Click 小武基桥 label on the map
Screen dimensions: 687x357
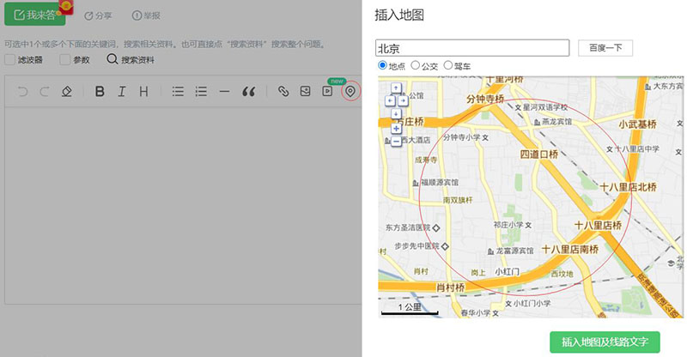click(x=637, y=124)
